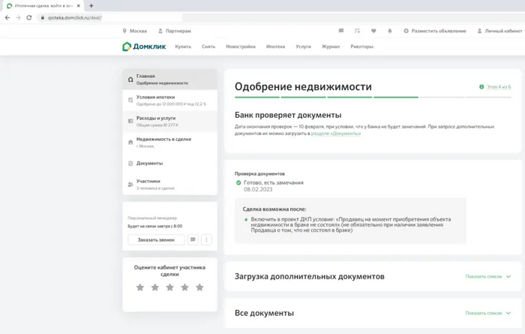The image size is (525, 334).
Task: Open the messages chat icon in header
Action: [x=341, y=31]
